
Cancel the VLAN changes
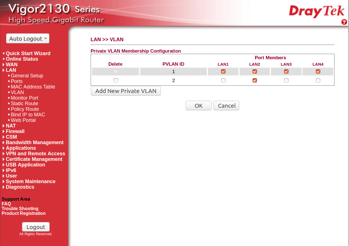pos(226,105)
